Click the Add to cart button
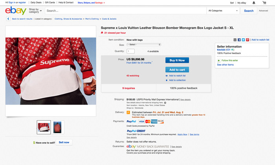Image resolution: width=275 pixels, height=165 pixels. 177,70
